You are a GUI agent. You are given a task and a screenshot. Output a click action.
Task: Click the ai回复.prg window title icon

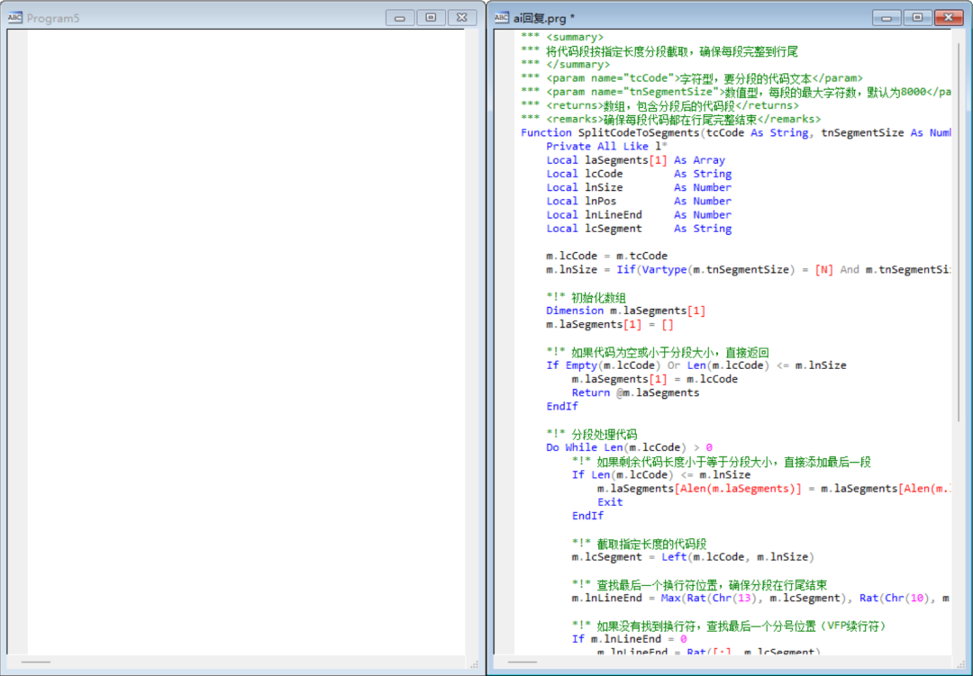point(502,17)
